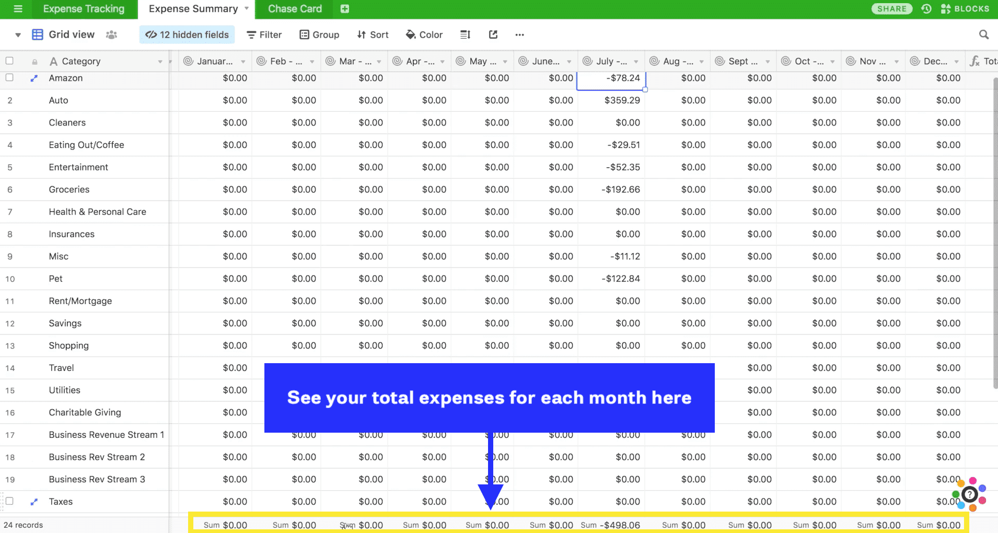Screen dimensions: 998x533
Task: Open the January column dropdown arrow
Action: click(243, 62)
